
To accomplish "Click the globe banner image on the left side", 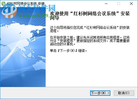I will point(23,47).
